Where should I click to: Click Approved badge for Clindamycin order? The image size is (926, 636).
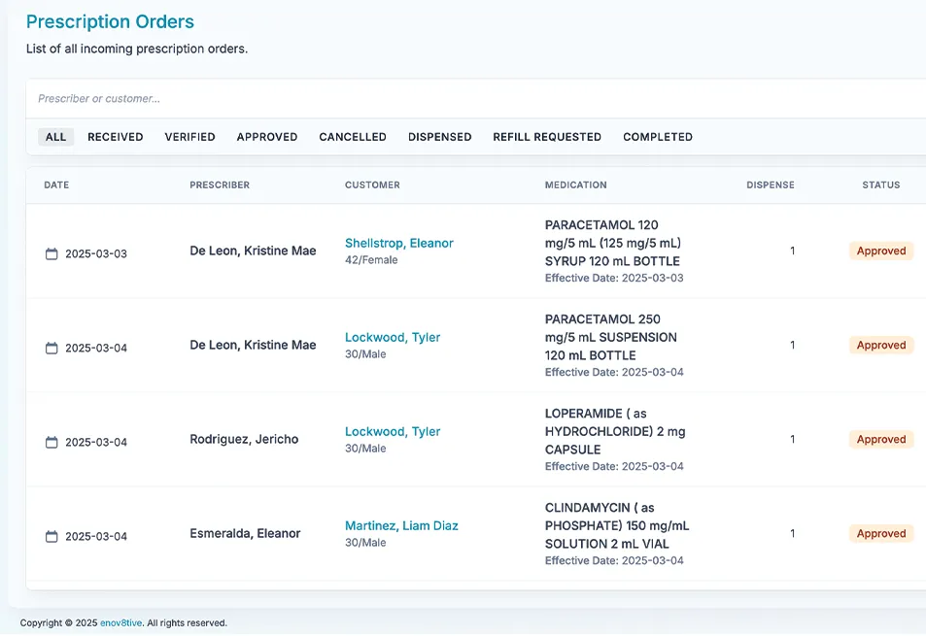click(x=880, y=534)
